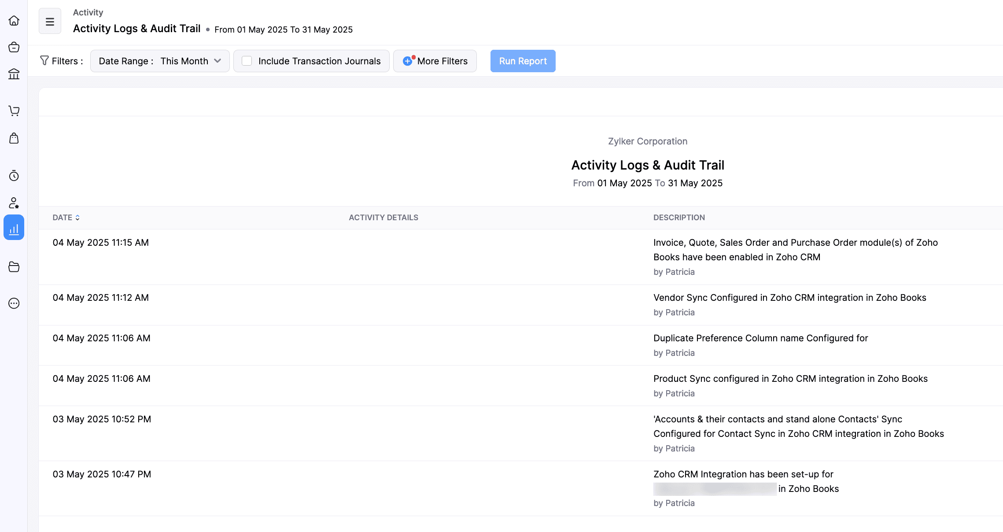Screen dimensions: 1003x532
Task: Open the Accountant icon in sidebar
Action: click(14, 203)
